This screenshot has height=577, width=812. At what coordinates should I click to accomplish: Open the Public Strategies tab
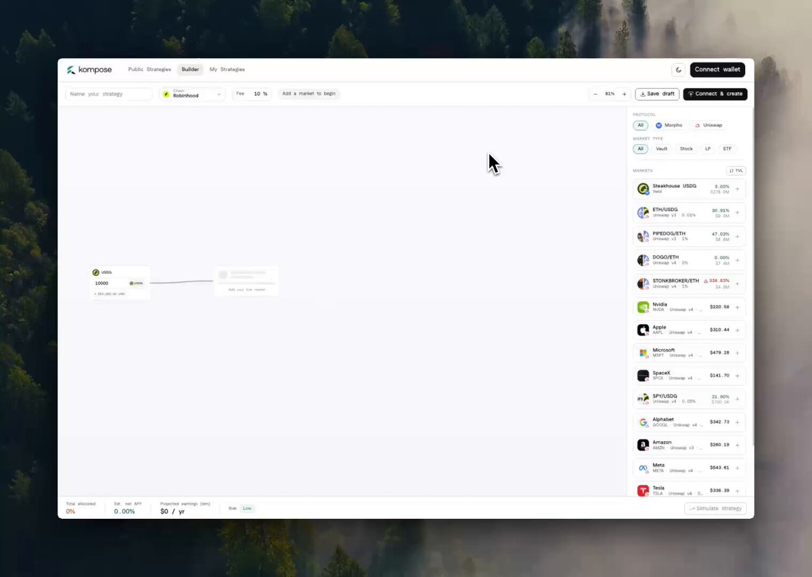coord(150,70)
